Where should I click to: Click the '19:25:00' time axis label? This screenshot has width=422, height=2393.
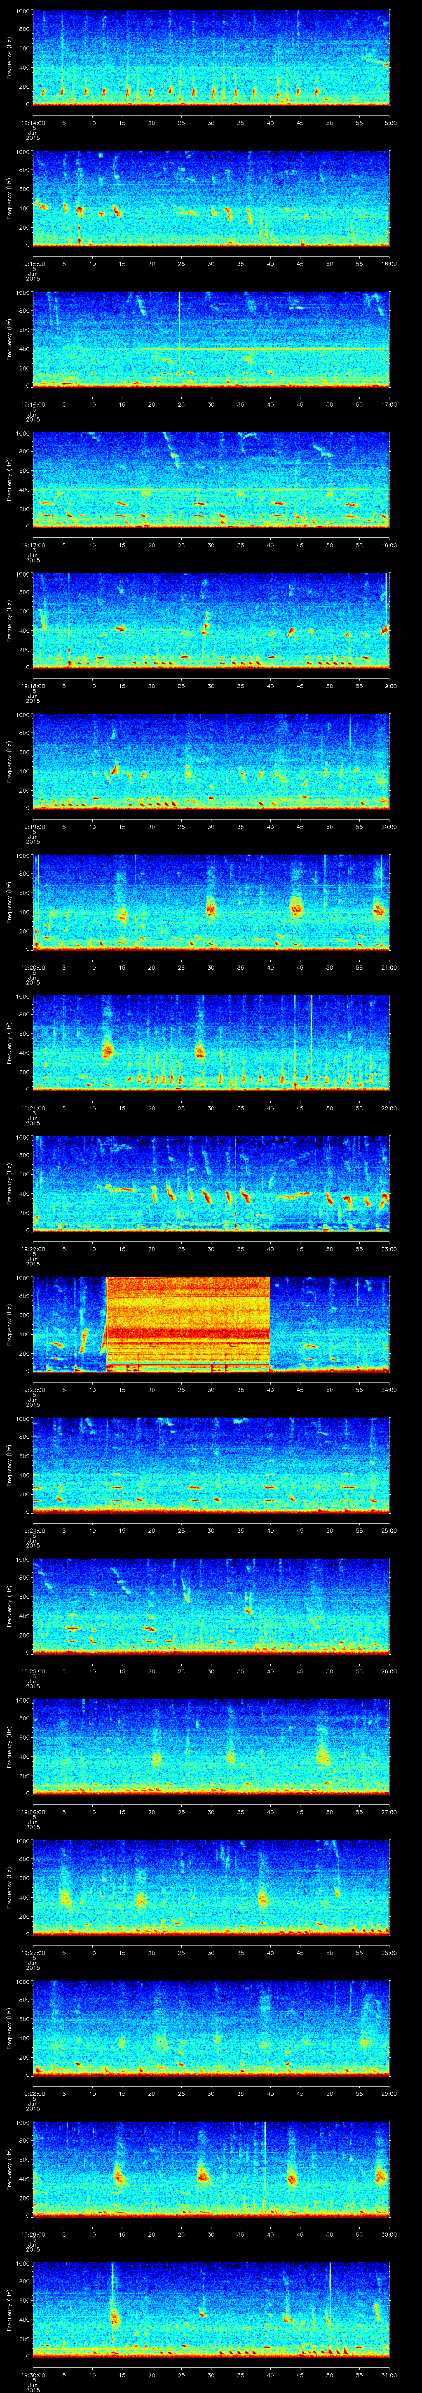click(33, 1671)
